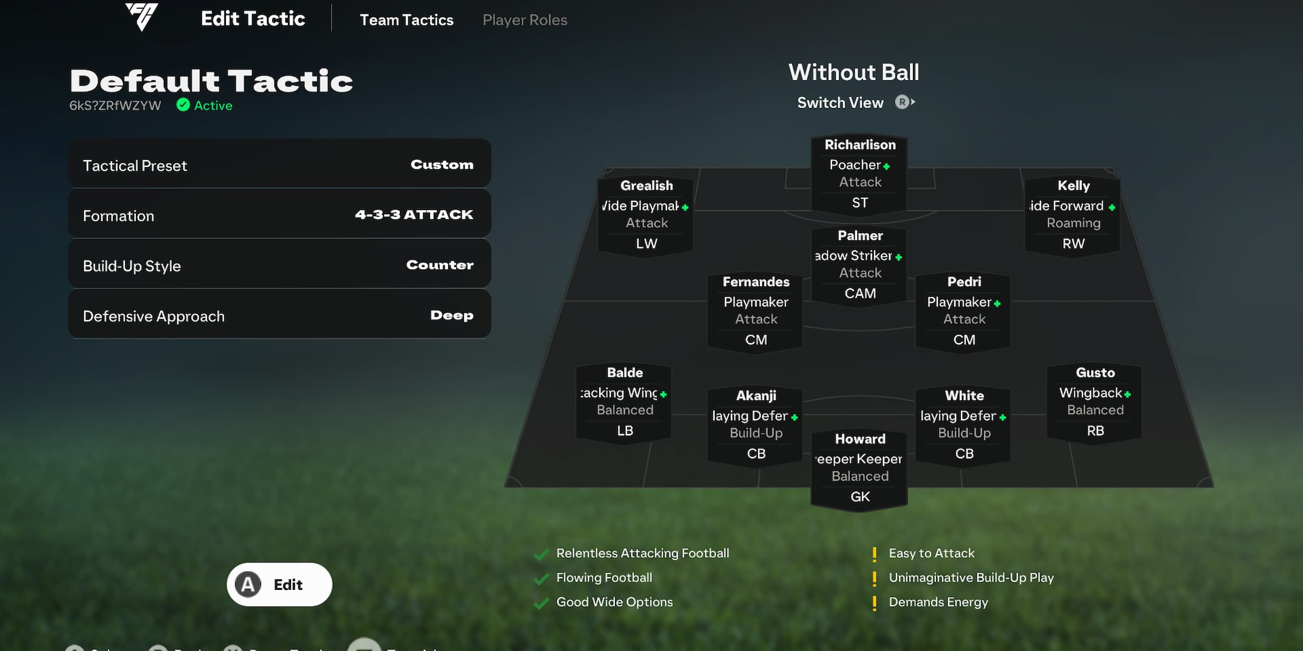Screen dimensions: 1303x651
Task: Expand the Defensive Approach Deep dropdown
Action: click(280, 316)
